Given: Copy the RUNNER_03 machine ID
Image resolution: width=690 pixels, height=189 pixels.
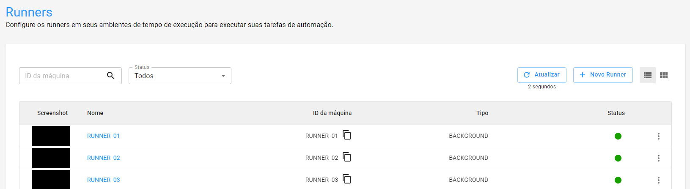Looking at the screenshot, I should point(347,179).
